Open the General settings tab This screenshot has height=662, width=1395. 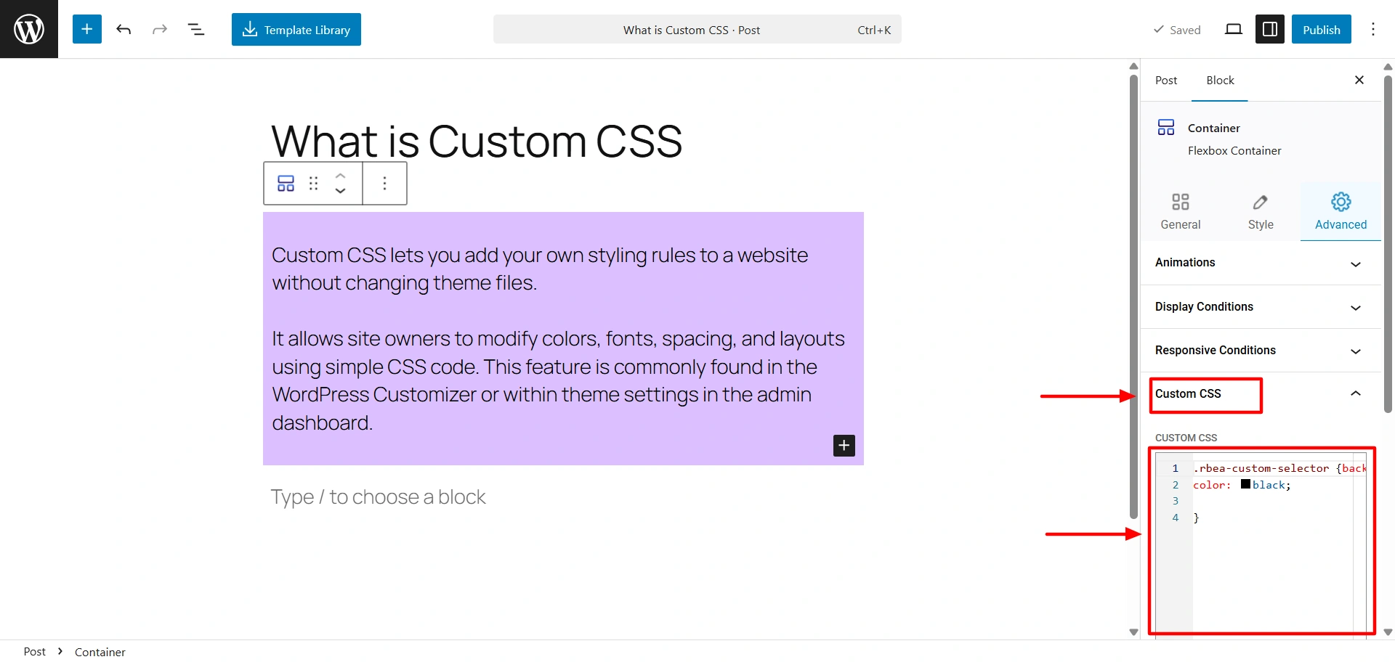1181,211
